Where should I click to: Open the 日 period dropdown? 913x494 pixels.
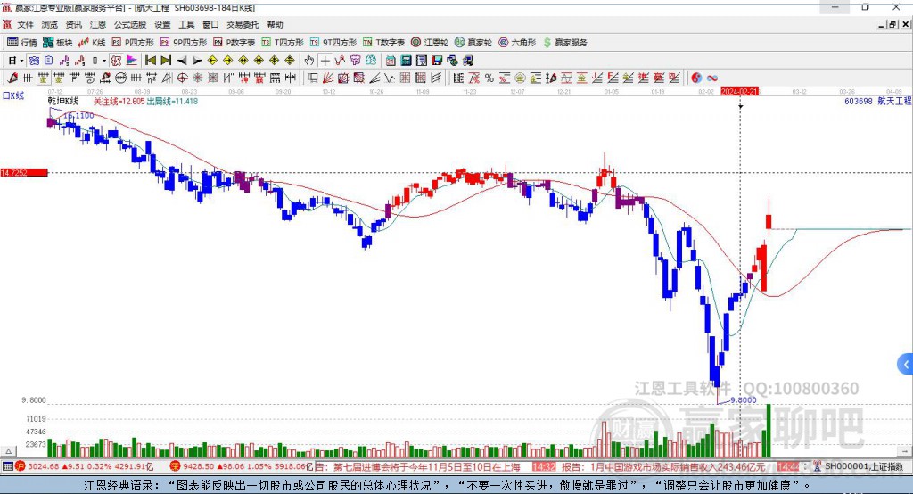point(16,60)
